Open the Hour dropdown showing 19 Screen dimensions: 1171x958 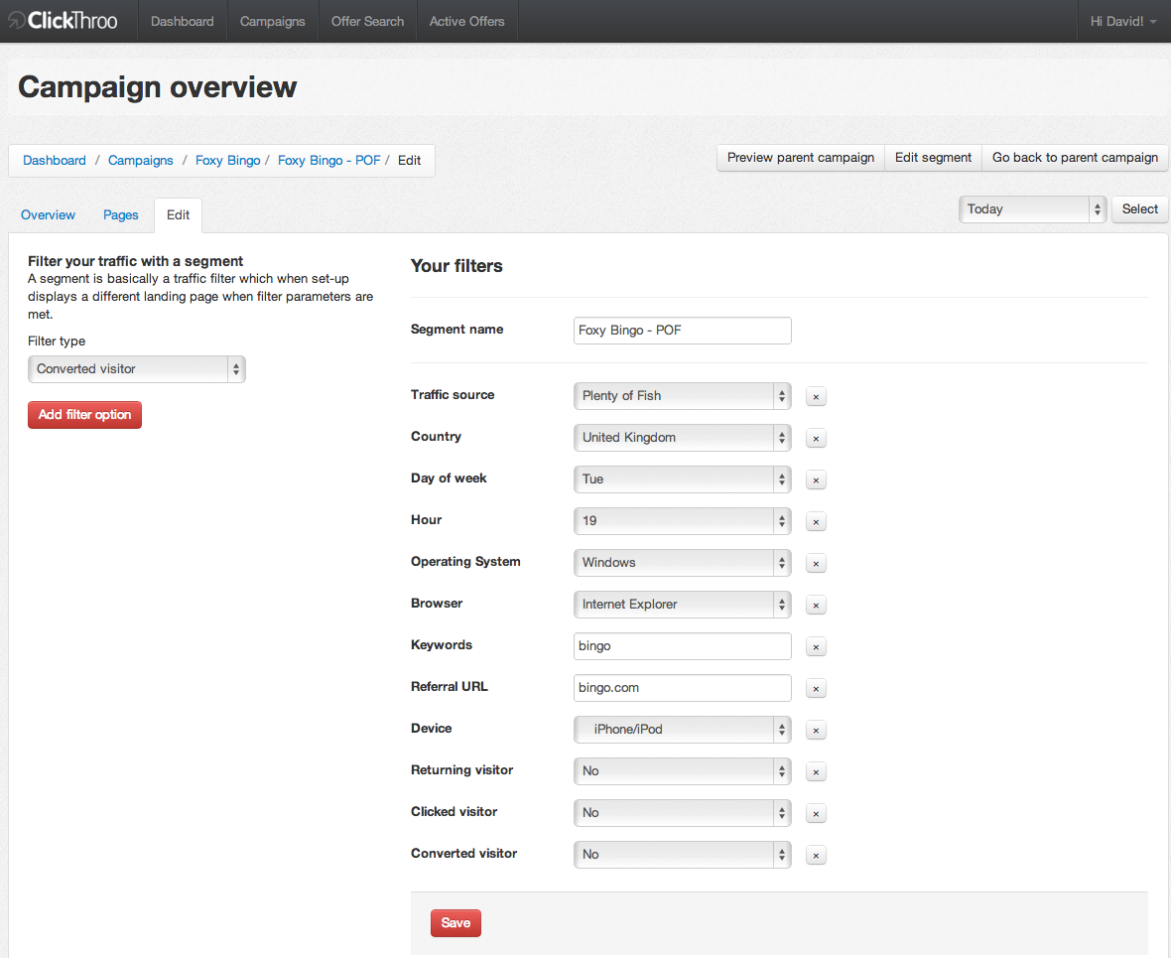click(x=682, y=521)
